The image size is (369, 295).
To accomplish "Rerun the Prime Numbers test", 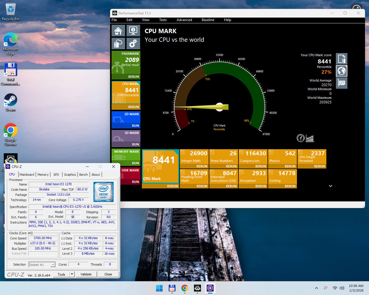I will click(x=231, y=166).
